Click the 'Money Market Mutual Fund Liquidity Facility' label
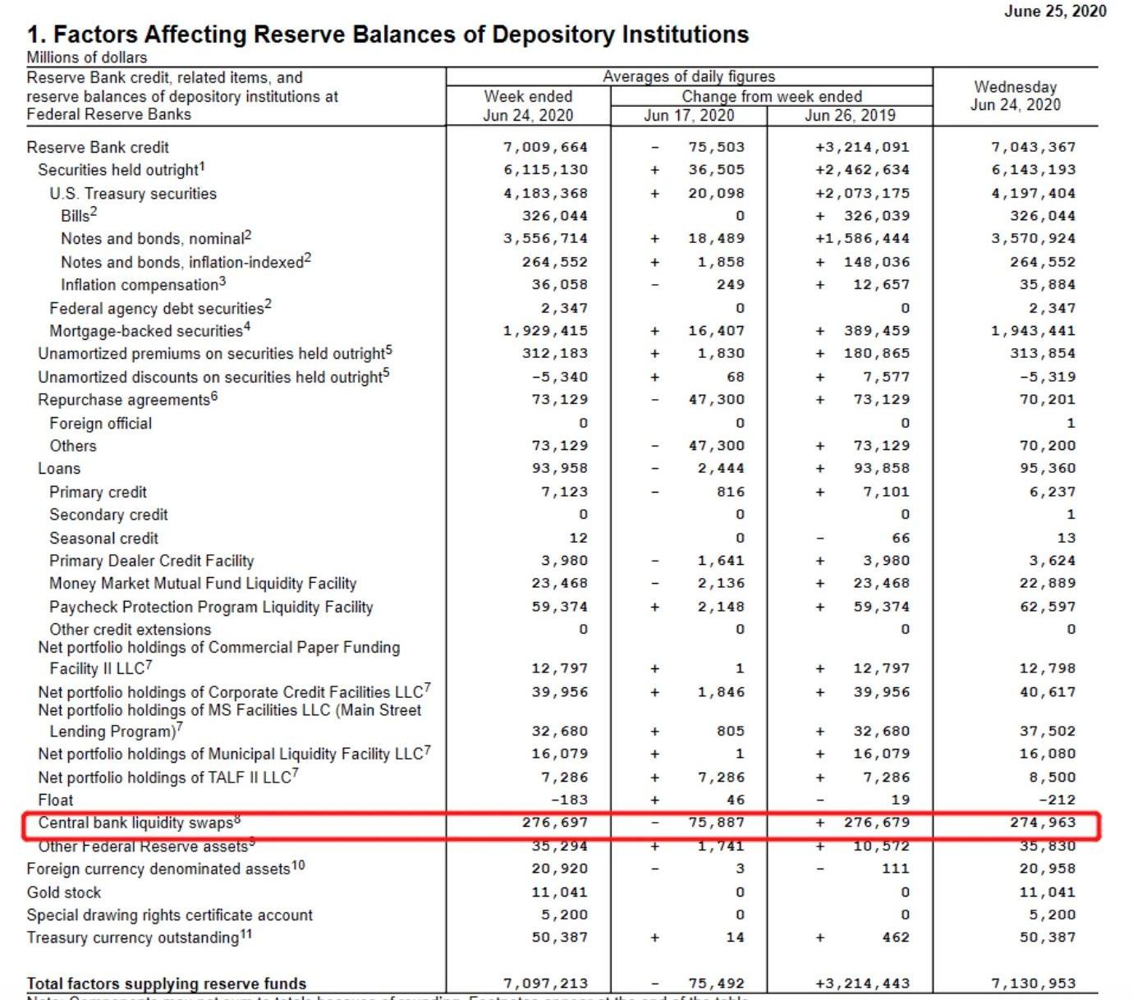 (x=203, y=584)
